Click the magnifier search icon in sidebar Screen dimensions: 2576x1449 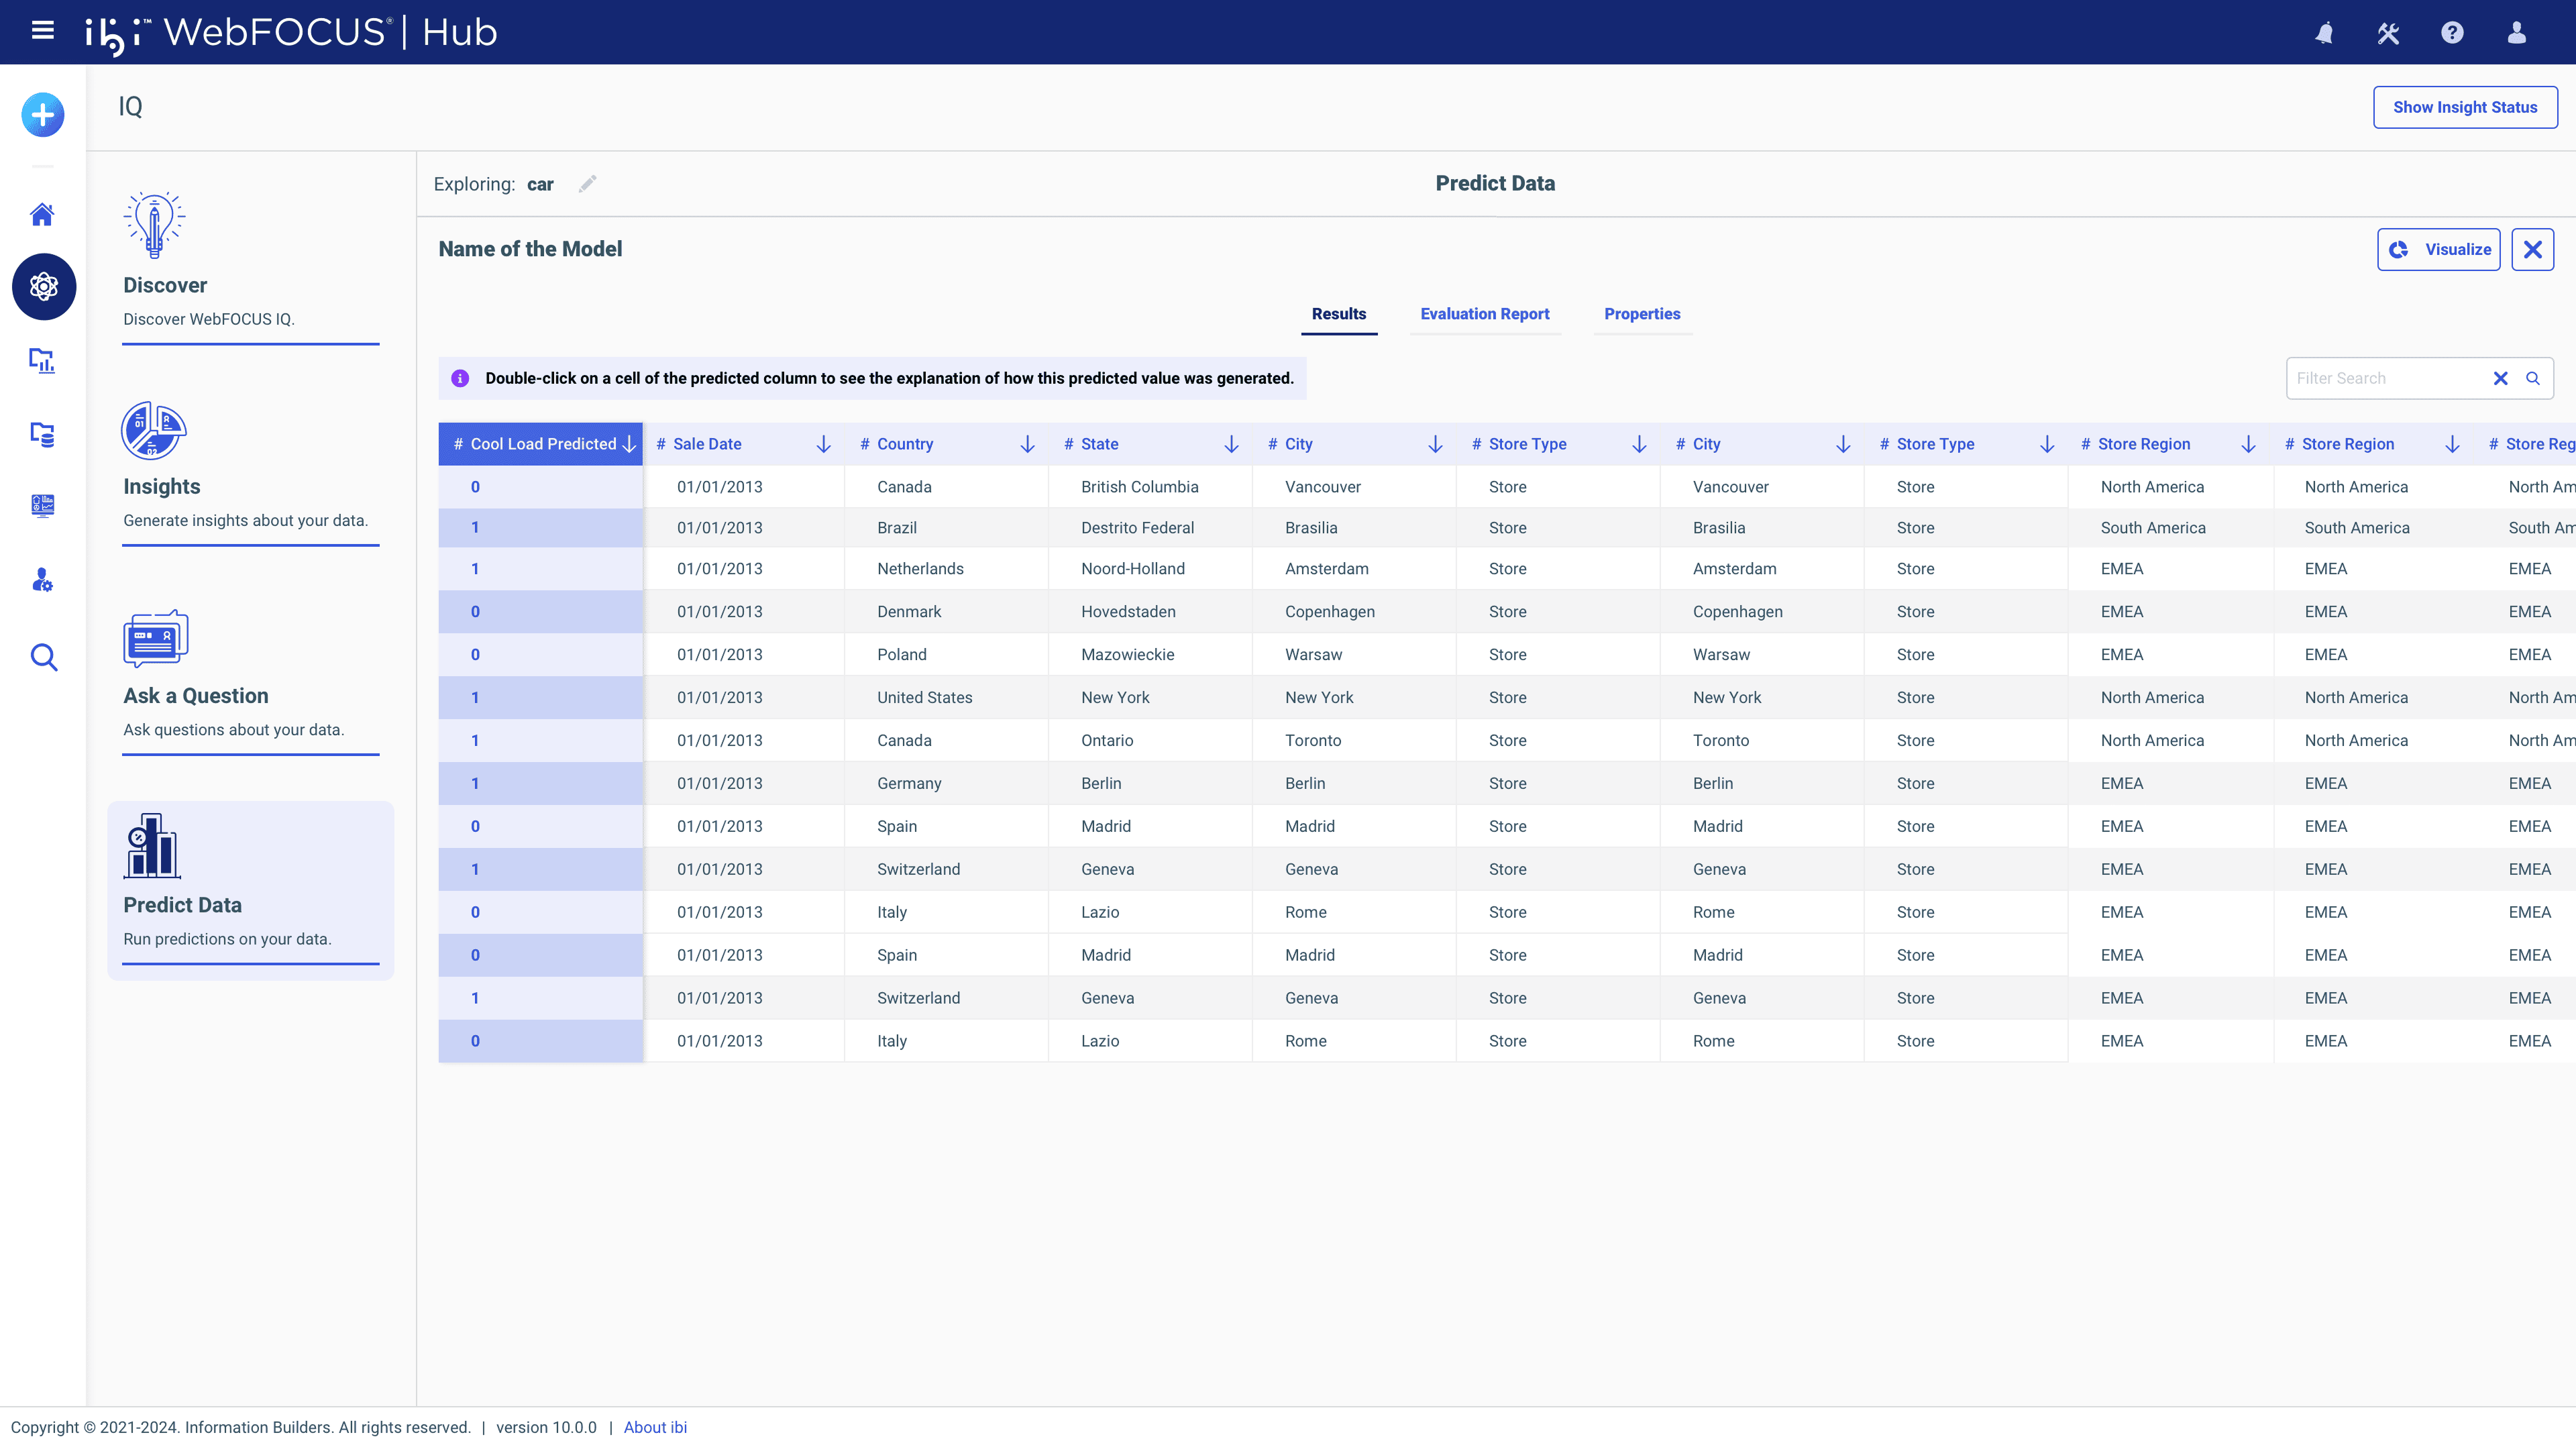43,657
